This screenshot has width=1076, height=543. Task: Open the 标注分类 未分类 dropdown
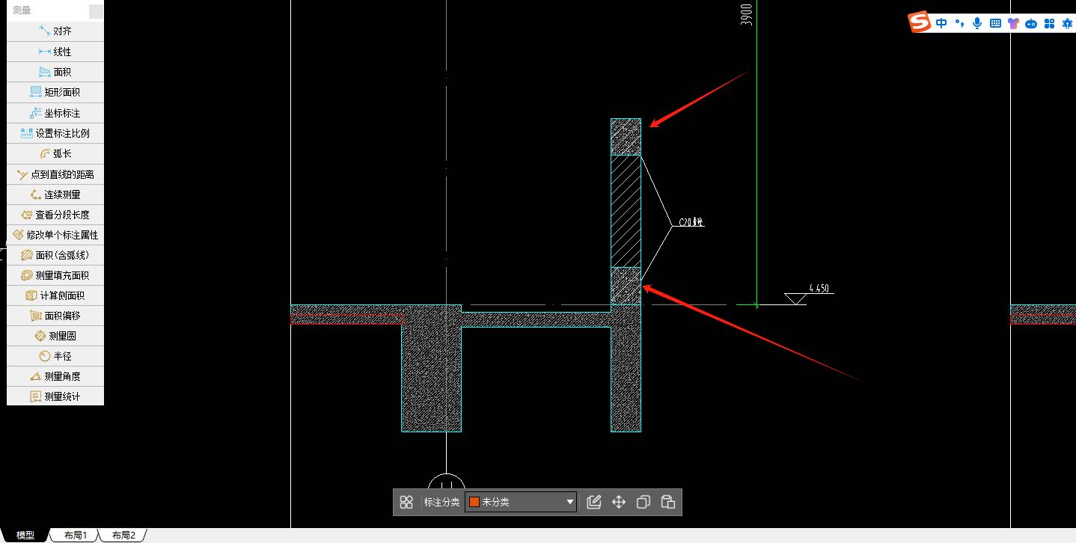(521, 502)
